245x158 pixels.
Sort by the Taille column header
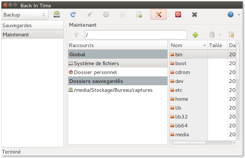pyautogui.click(x=218, y=45)
